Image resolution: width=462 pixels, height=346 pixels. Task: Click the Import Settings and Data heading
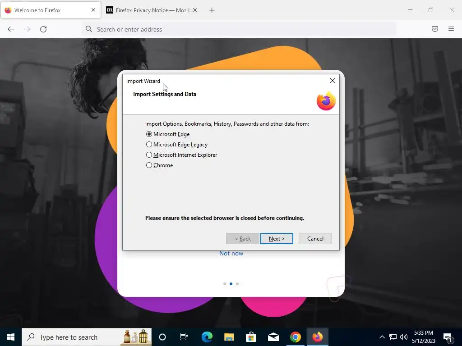[x=165, y=94]
